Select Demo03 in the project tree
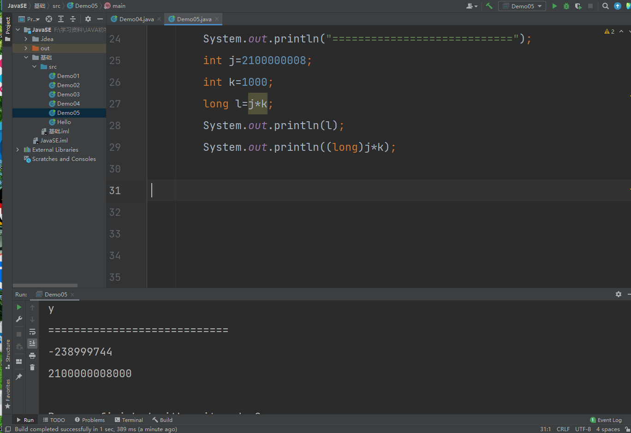Image resolution: width=631 pixels, height=433 pixels. pos(68,95)
